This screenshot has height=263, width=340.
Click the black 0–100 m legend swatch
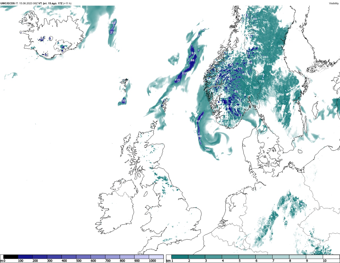pos(11,257)
